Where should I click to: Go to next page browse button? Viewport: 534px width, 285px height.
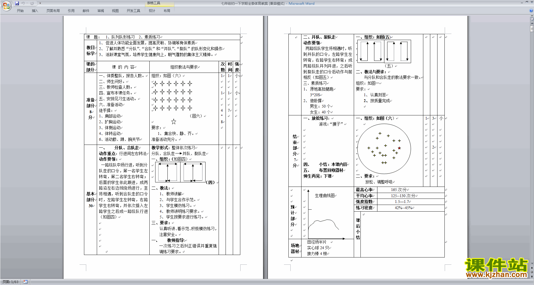[x=532, y=276]
